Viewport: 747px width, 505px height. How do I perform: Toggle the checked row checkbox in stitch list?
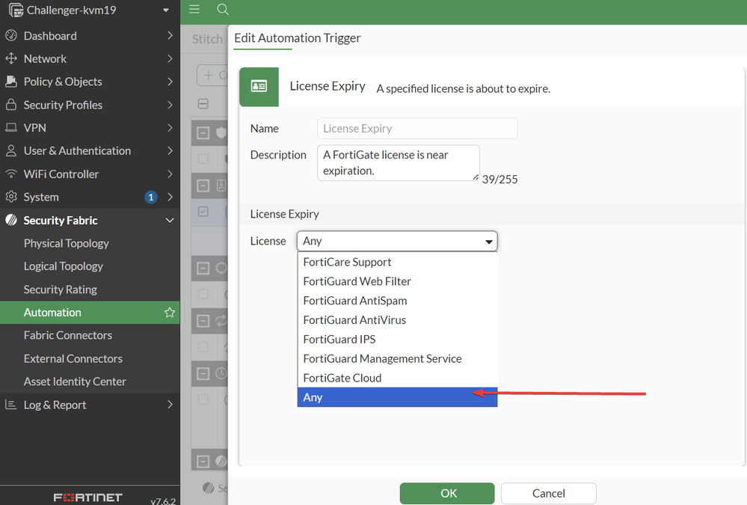(x=203, y=212)
